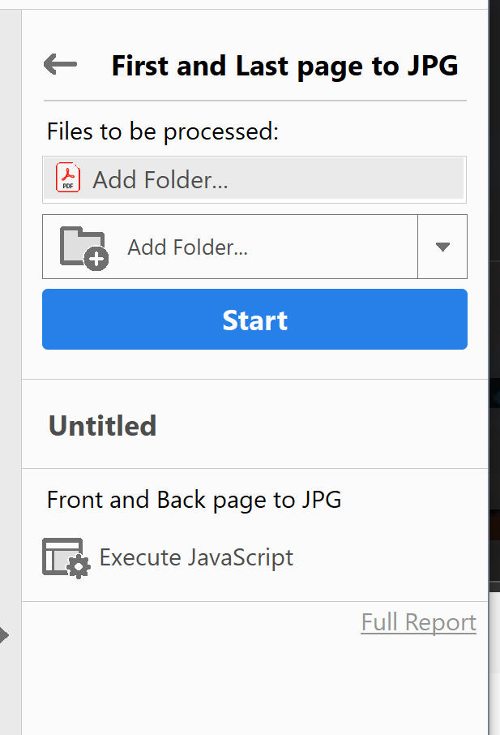Select the red PDF file icon

(x=68, y=178)
